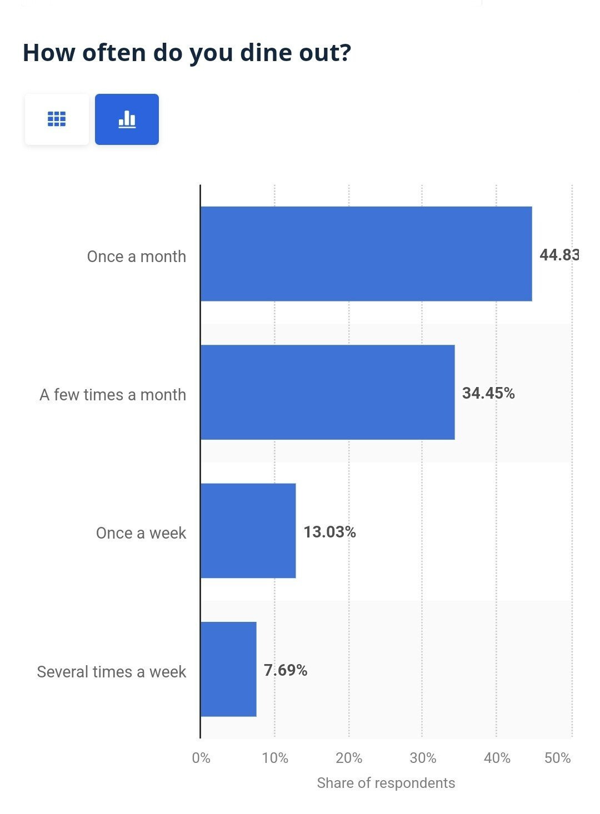Image resolution: width=600 pixels, height=814 pixels.
Task: Click the "Once a week" bar
Action: (248, 530)
